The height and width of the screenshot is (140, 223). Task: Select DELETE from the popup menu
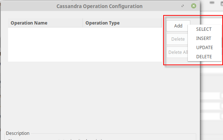[x=205, y=56]
